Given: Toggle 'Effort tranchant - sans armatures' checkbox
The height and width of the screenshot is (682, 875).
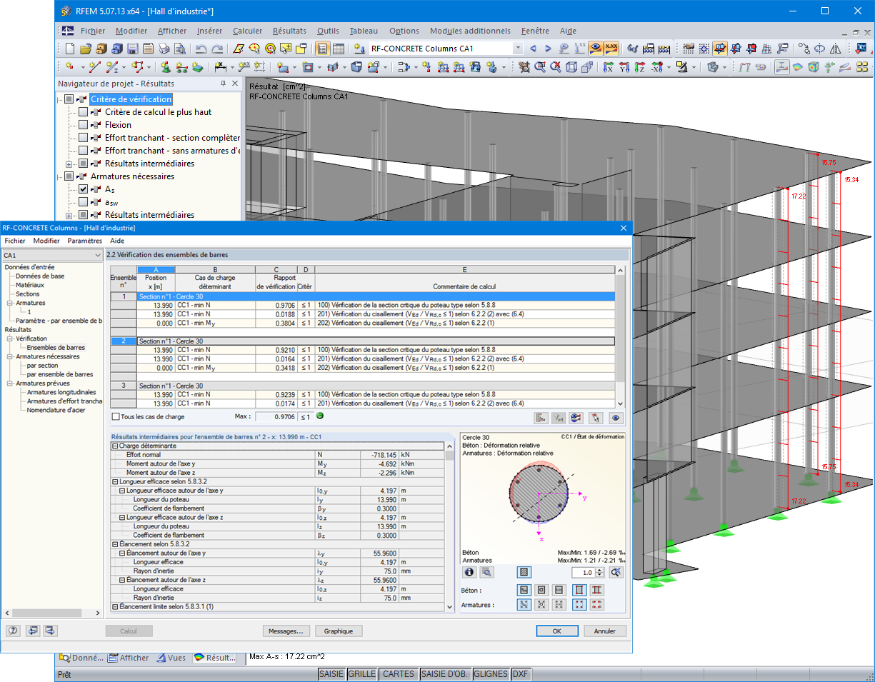Looking at the screenshot, I should coord(83,151).
